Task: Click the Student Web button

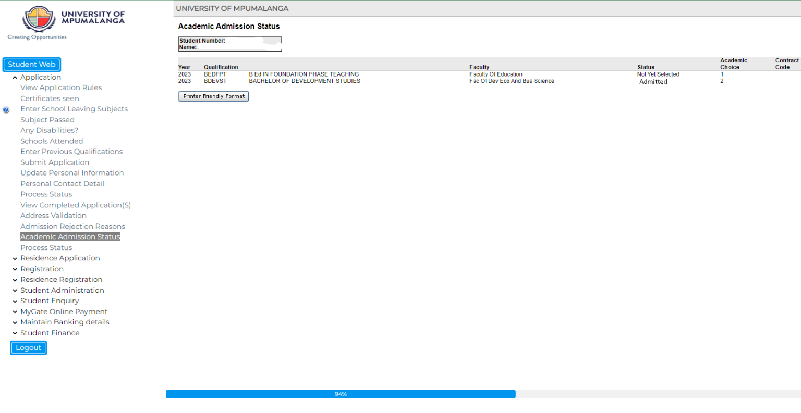Action: tap(32, 65)
